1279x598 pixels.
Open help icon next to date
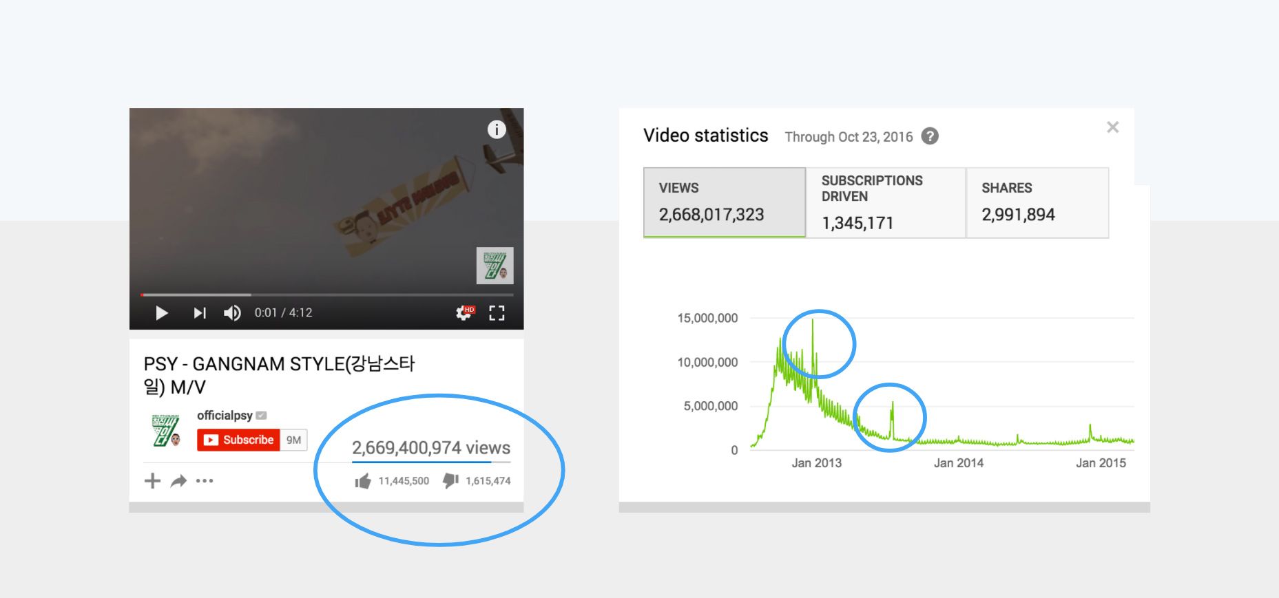pyautogui.click(x=930, y=136)
